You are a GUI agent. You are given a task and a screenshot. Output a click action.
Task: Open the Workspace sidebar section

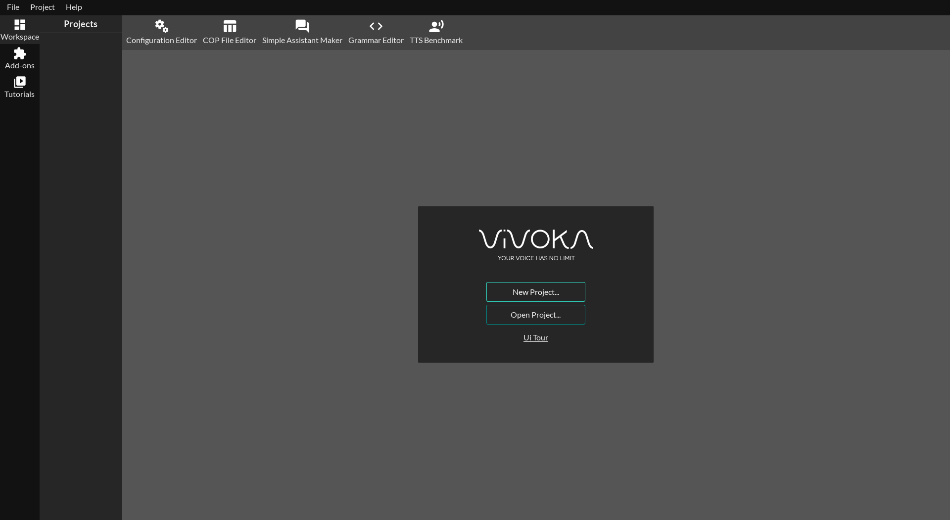click(x=20, y=30)
